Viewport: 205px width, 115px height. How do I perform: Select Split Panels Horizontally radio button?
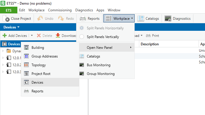point(82,28)
